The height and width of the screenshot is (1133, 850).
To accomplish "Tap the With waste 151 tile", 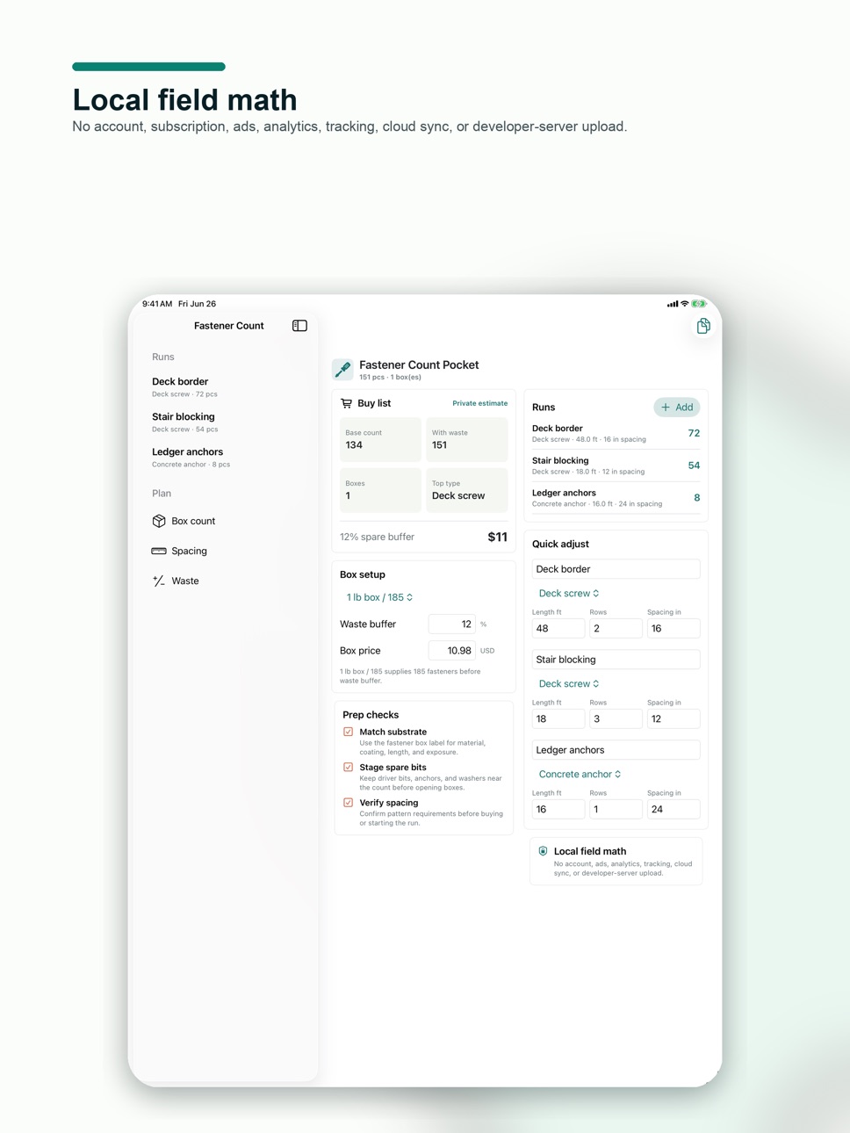I will pyautogui.click(x=467, y=439).
